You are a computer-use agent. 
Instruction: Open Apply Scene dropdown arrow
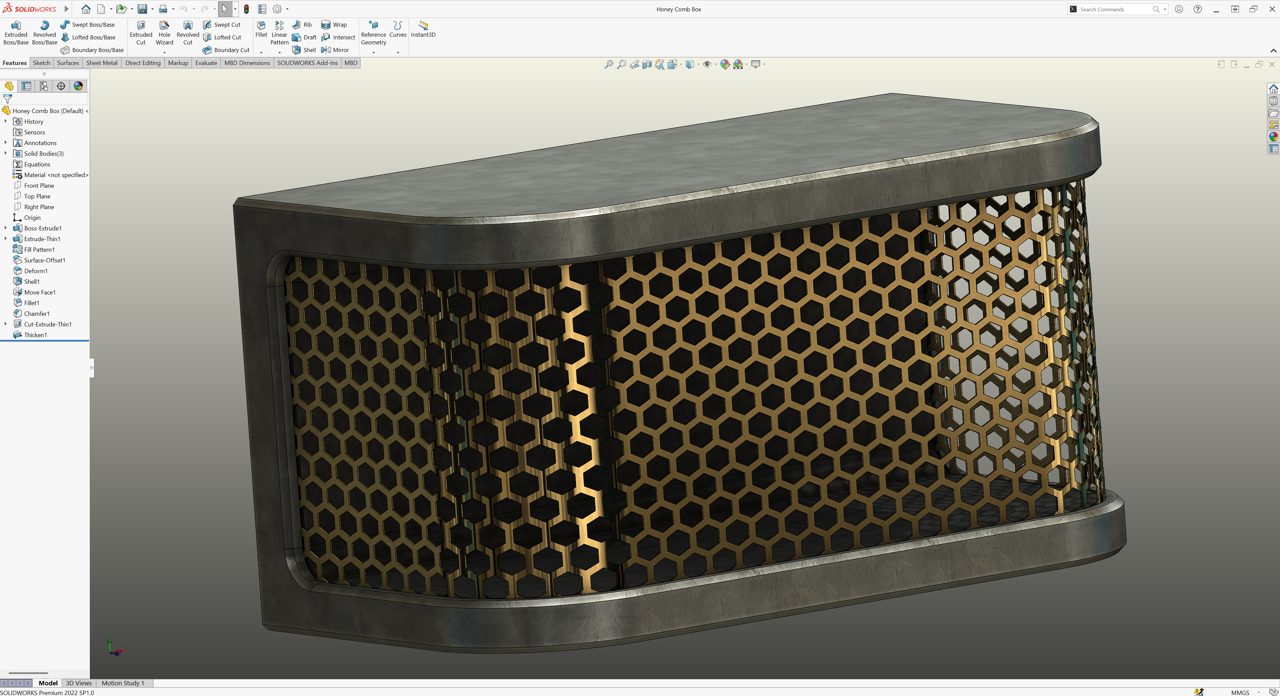pyautogui.click(x=746, y=64)
